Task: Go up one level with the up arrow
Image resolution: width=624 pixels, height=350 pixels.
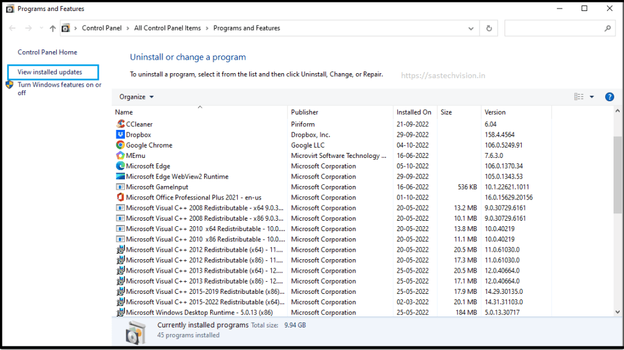Action: [52, 28]
